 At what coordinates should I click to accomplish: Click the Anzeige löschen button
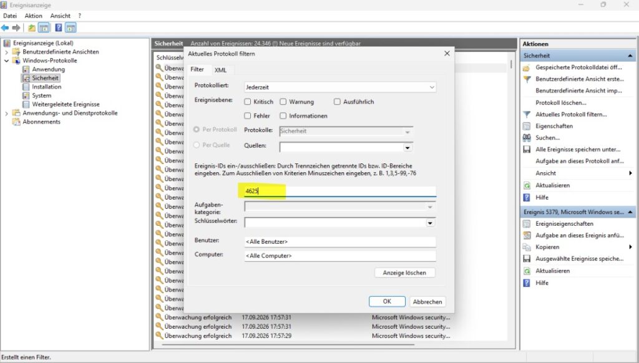pyautogui.click(x=404, y=273)
